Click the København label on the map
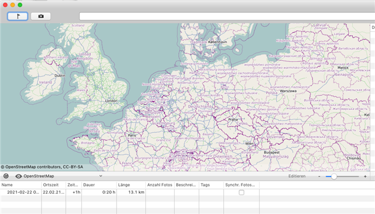375x214 pixels. [x=217, y=42]
